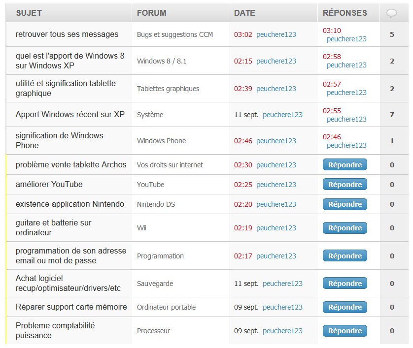Open peuchere123 profile in 03:10 reply
This screenshot has width=413, height=348.
click(x=346, y=39)
